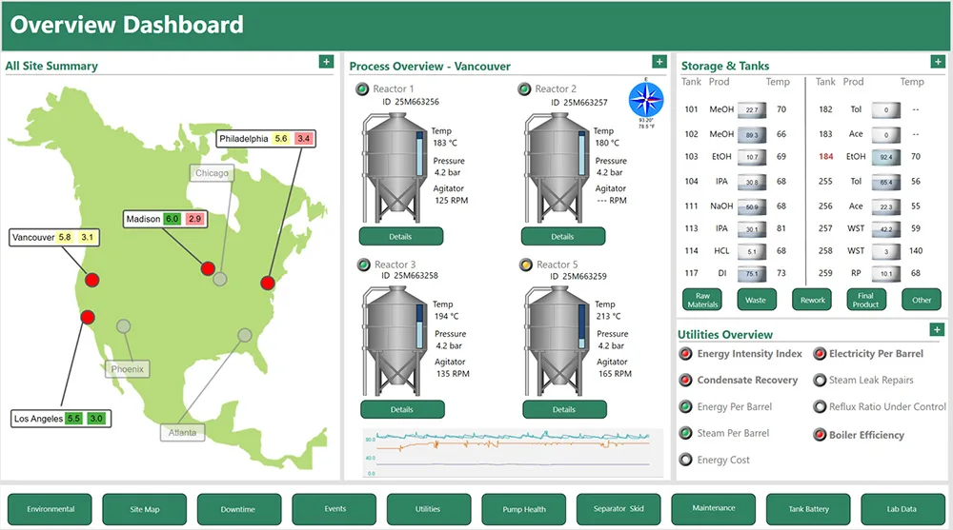Click the Reactor 5 yellow status indicator
The width and height of the screenshot is (953, 530).
525,265
